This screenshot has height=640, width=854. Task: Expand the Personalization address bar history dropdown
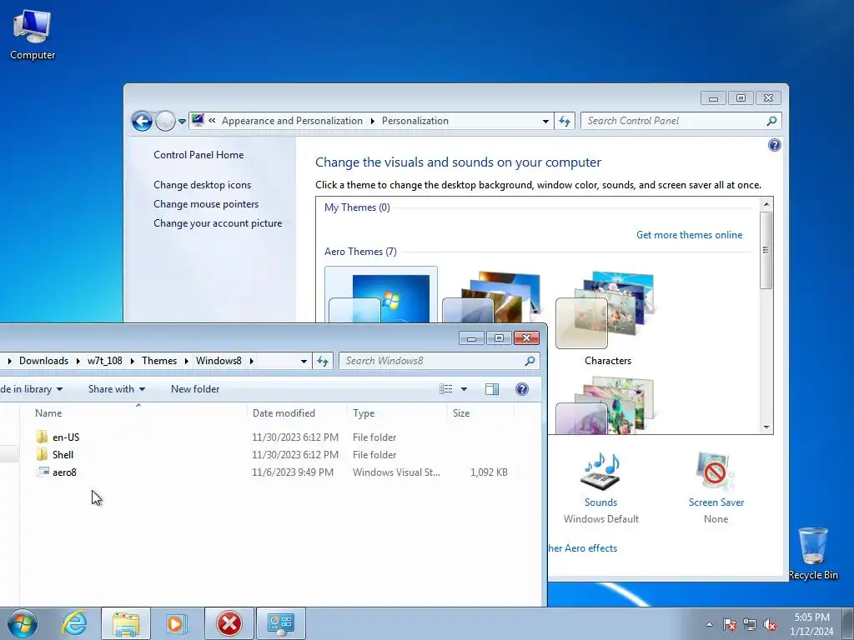coord(545,122)
